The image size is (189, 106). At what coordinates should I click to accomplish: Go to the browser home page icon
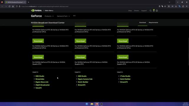[13, 6]
